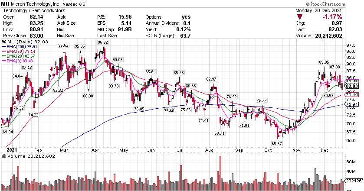Click the volume bars icon beside Volume label
The height and width of the screenshot is (191, 364).
pos(4,156)
